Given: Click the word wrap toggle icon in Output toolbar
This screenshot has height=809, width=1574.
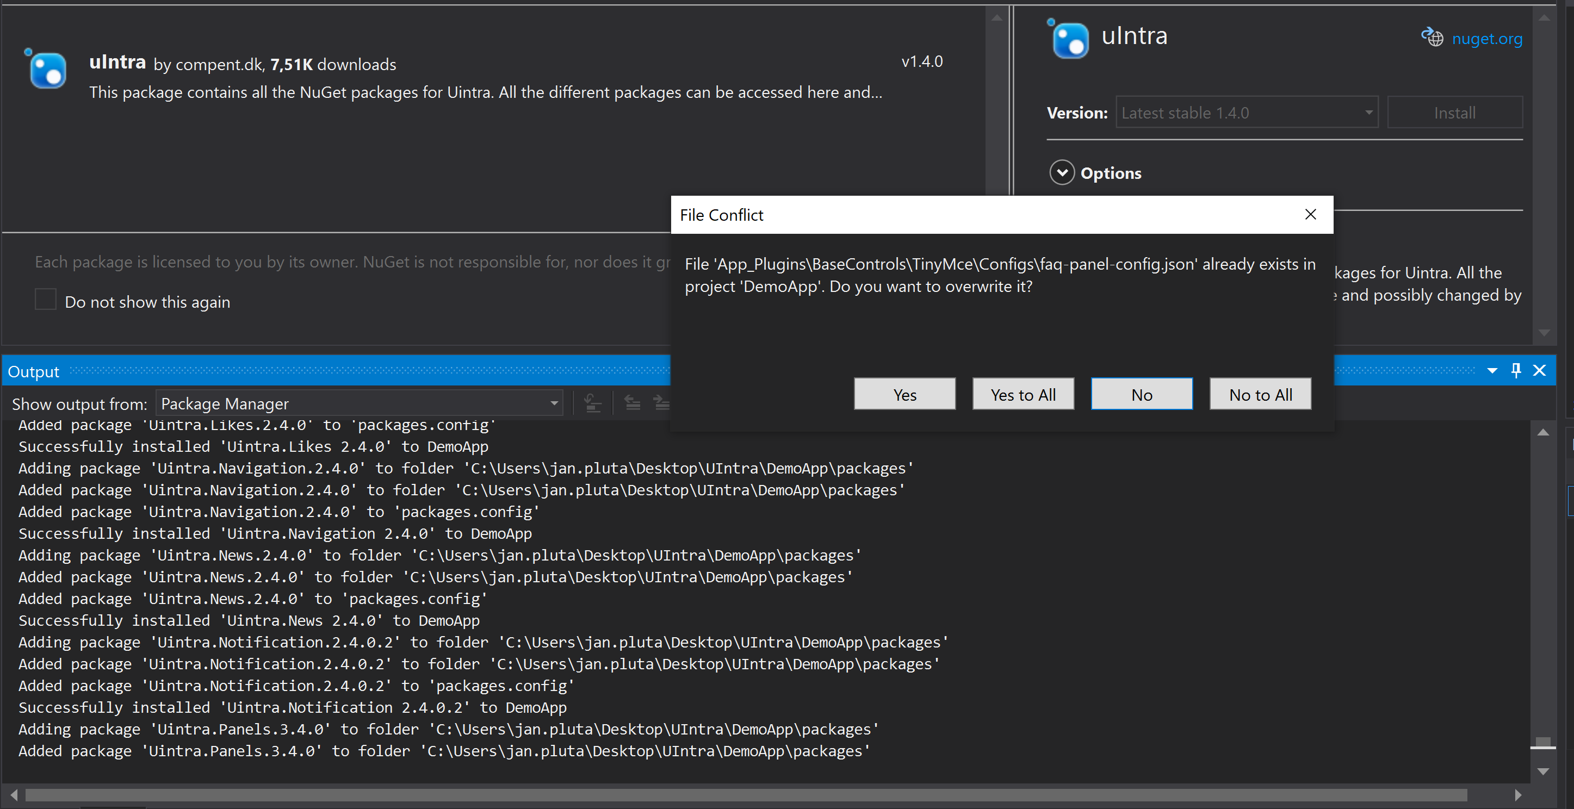Looking at the screenshot, I should point(593,403).
